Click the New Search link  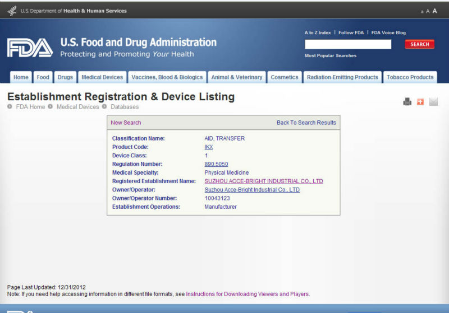[126, 123]
